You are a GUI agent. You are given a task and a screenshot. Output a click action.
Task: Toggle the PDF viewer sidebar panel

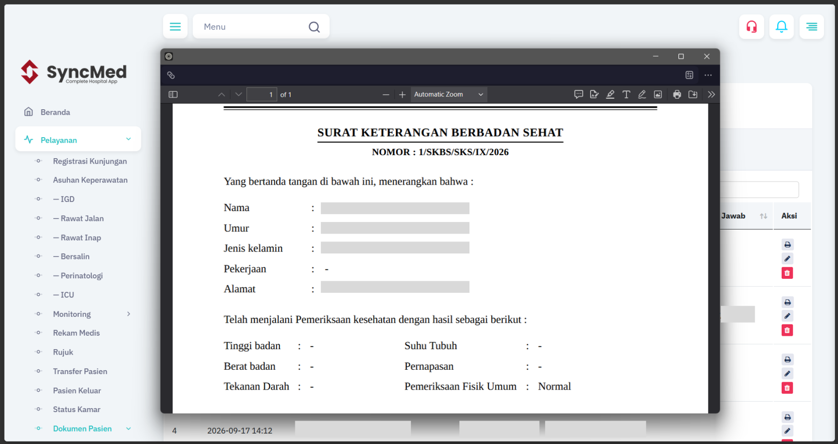point(173,94)
